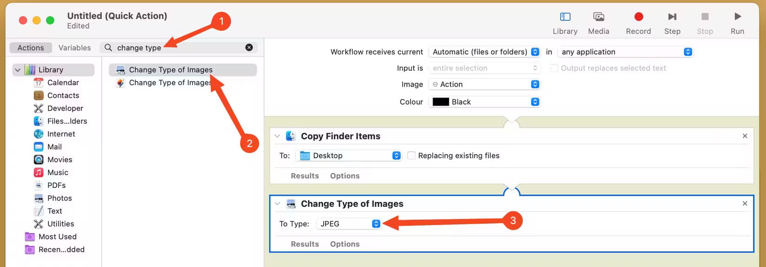
Task: Open the To Type JPEG dropdown
Action: pos(349,224)
